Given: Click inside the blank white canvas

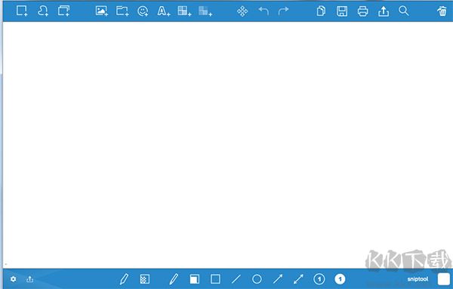Looking at the screenshot, I should tap(228, 144).
